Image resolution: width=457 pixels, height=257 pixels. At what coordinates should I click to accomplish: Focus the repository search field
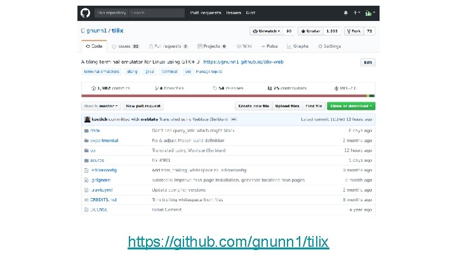[157, 13]
